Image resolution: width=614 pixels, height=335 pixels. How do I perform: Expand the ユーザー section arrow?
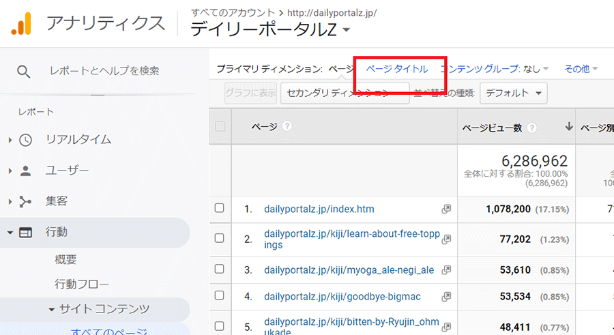[10, 171]
